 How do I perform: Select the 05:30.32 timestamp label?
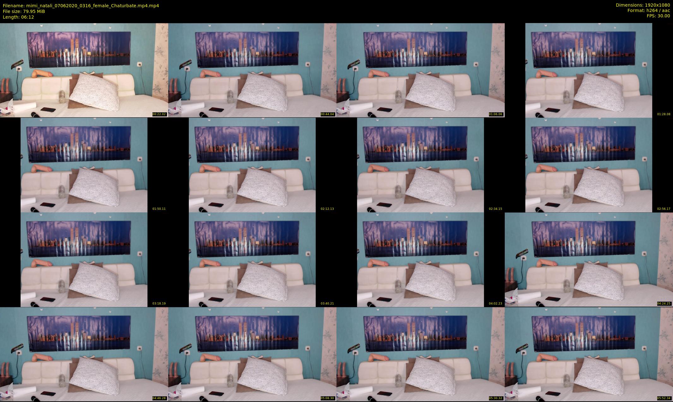click(x=496, y=398)
